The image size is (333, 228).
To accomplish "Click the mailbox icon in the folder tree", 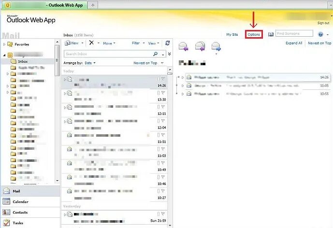I will coord(10,55).
